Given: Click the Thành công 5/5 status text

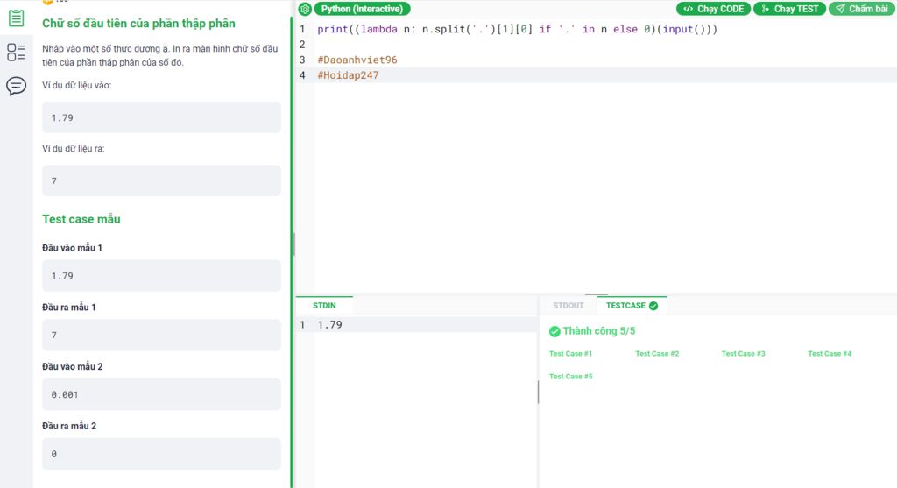Looking at the screenshot, I should (598, 331).
